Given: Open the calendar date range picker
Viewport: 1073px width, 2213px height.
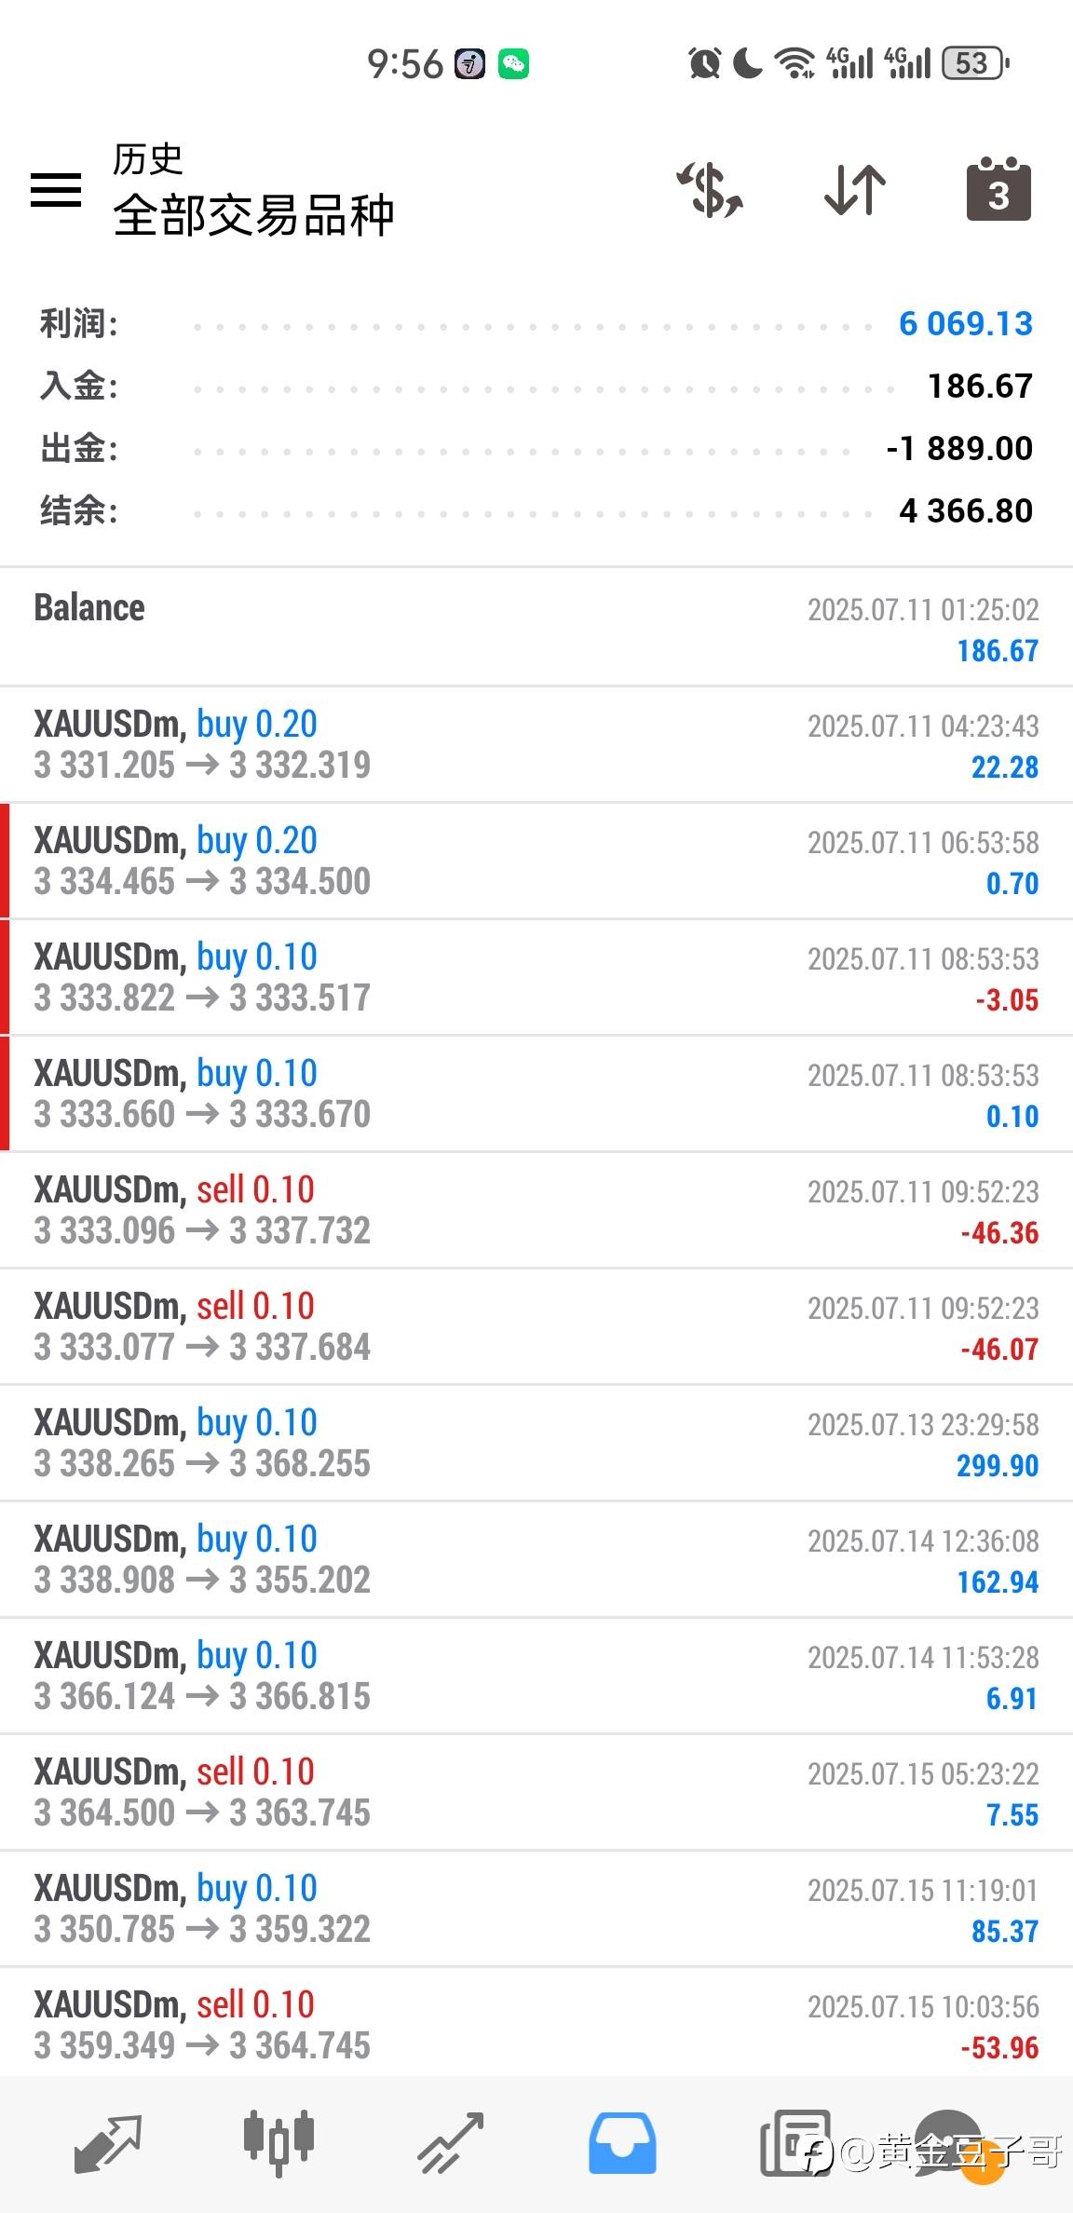Looking at the screenshot, I should [x=998, y=190].
